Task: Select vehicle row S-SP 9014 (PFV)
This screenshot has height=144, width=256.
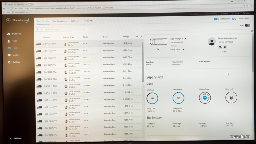Action: point(89,106)
